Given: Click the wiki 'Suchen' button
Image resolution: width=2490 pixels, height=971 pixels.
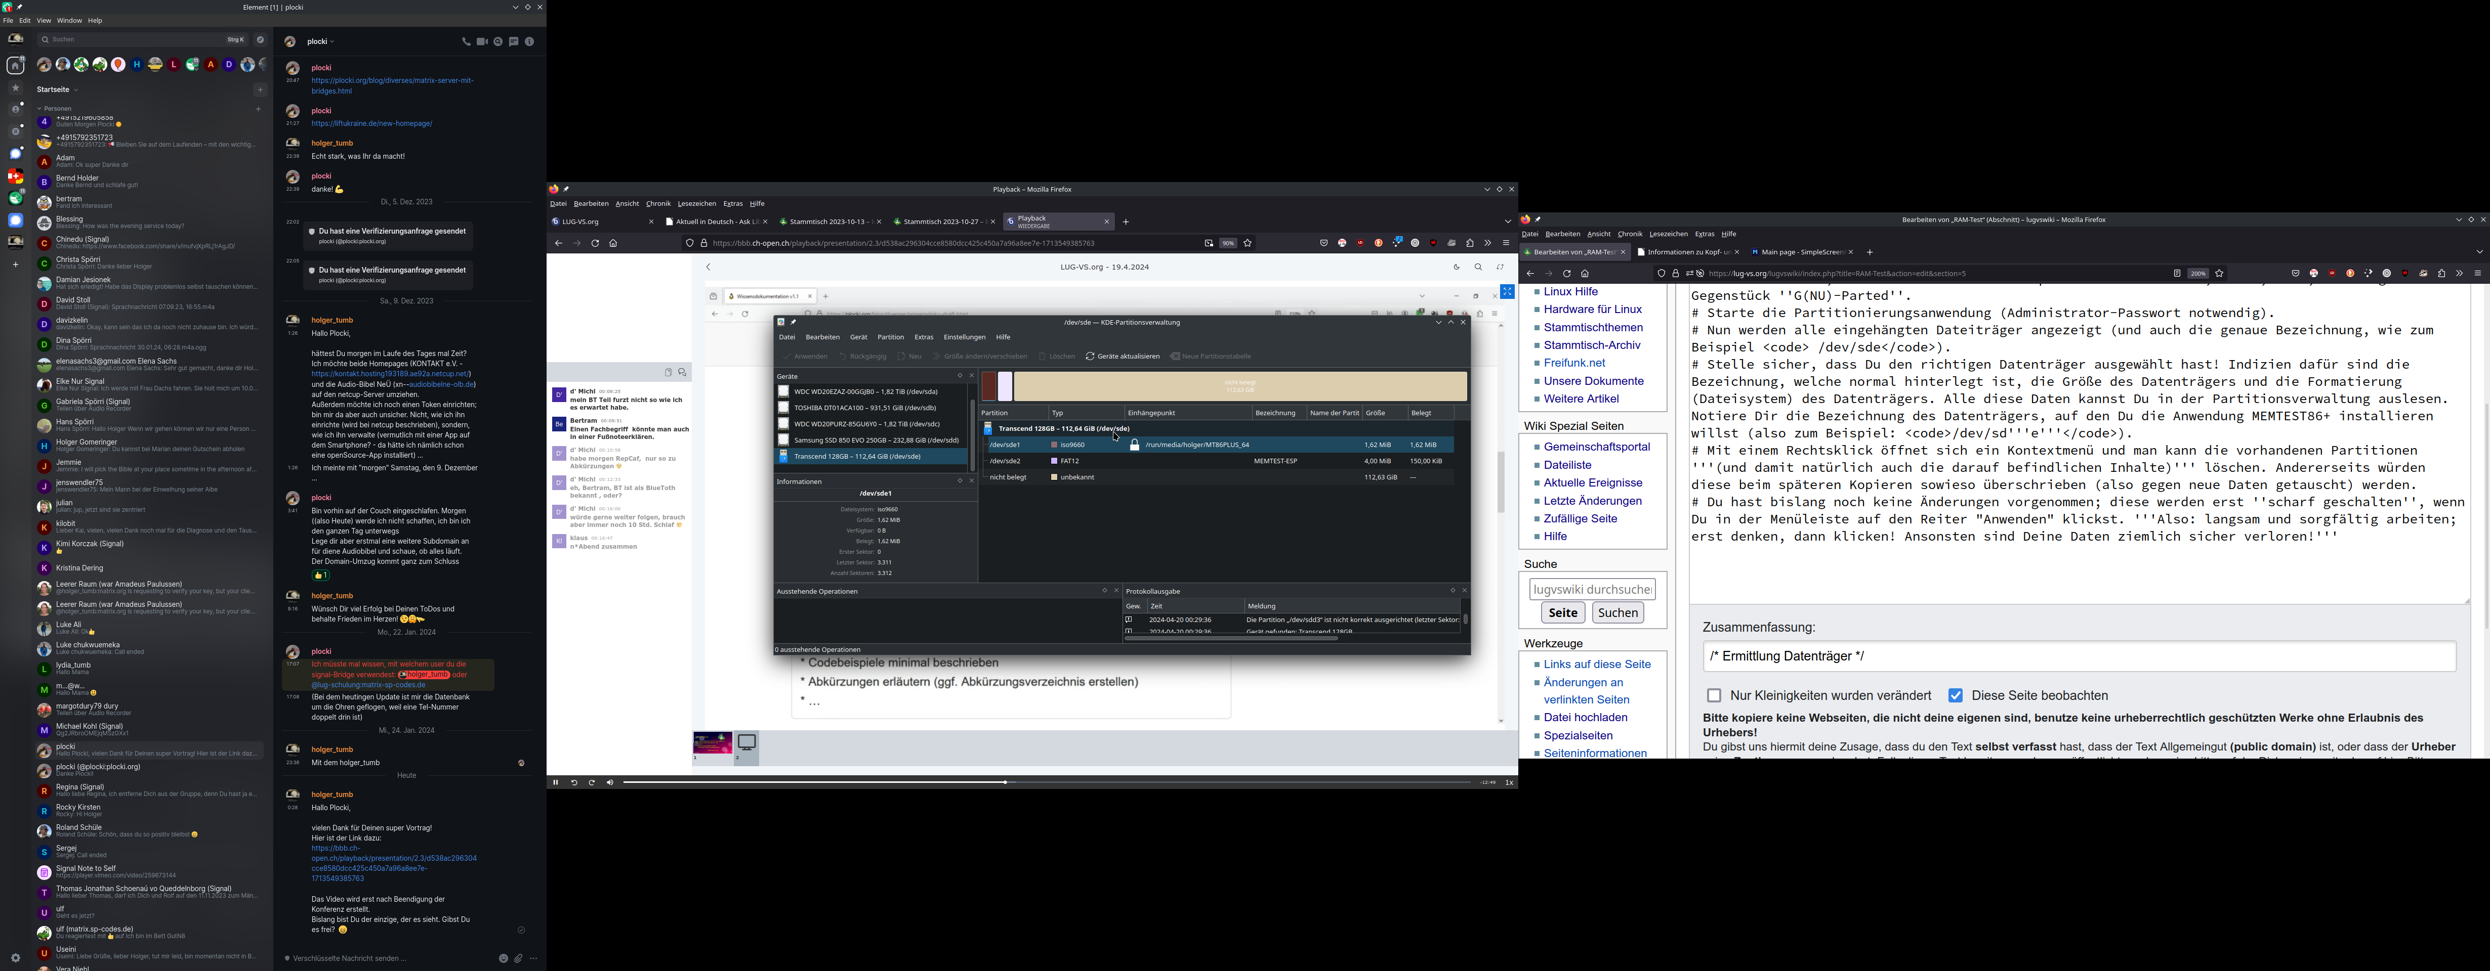Looking at the screenshot, I should [x=1617, y=612].
